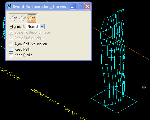This screenshot has height=120, width=150.
Task: Close the Swept Surface along Curves dialog
Action: pos(87,6)
